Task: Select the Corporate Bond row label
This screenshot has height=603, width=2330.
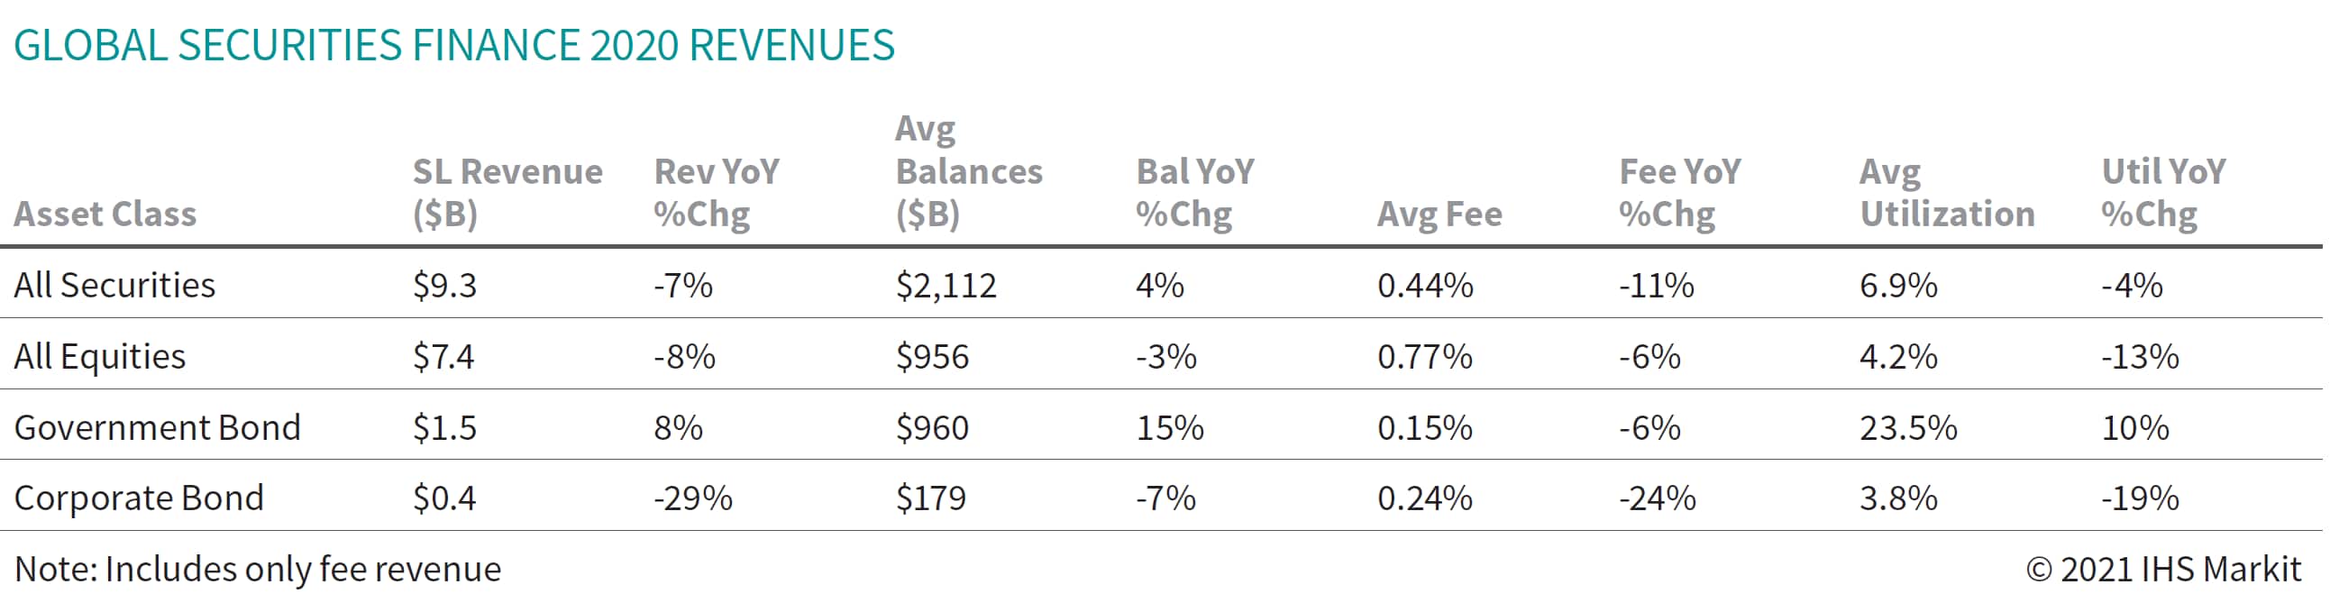Action: coord(140,498)
